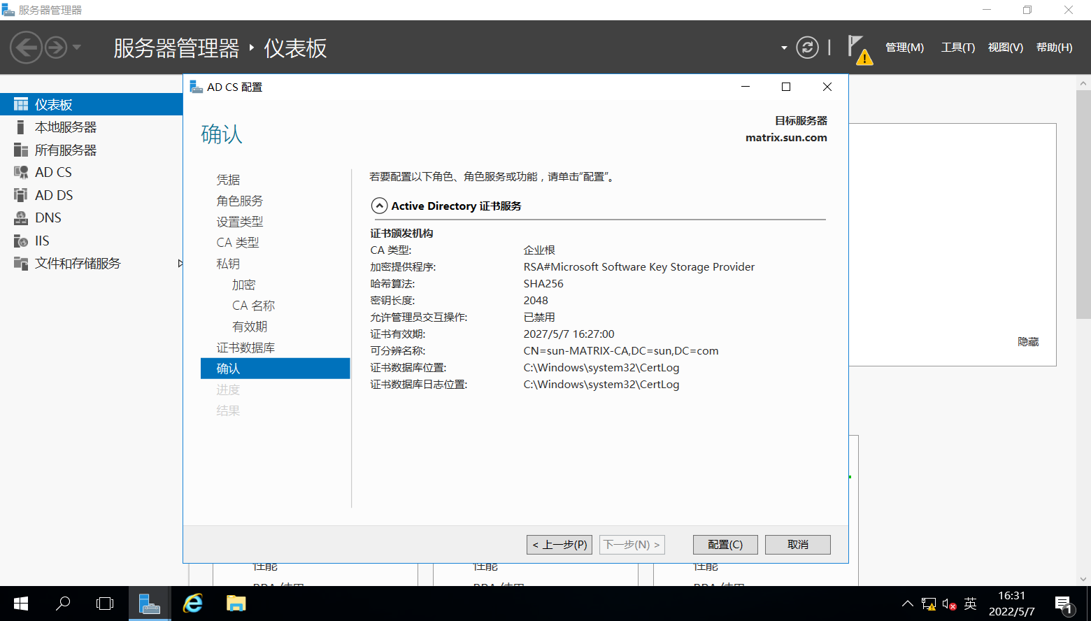Go to 角色服务 step in wizard
This screenshot has height=621, width=1091.
point(240,201)
